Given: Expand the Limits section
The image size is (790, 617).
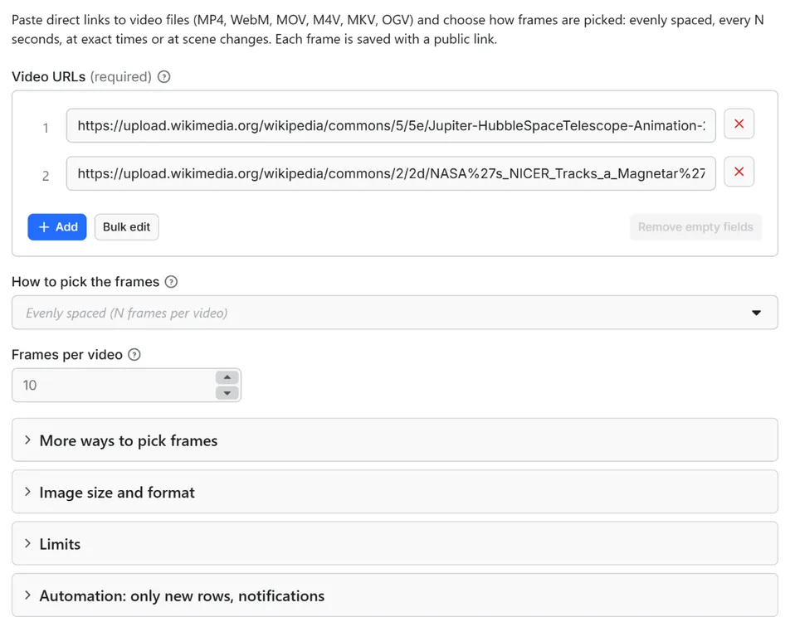Looking at the screenshot, I should tap(394, 544).
